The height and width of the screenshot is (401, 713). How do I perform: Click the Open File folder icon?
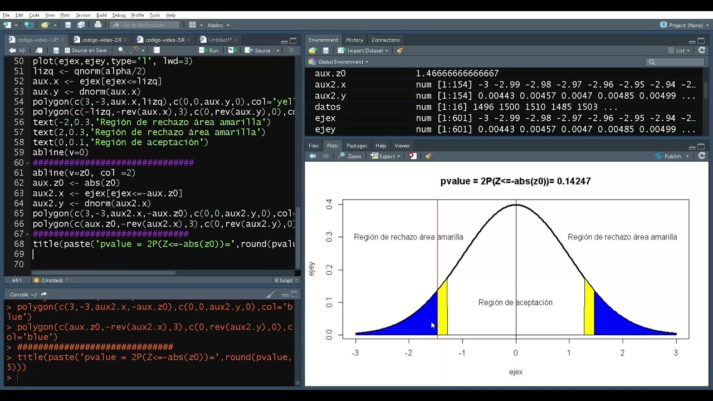45,25
